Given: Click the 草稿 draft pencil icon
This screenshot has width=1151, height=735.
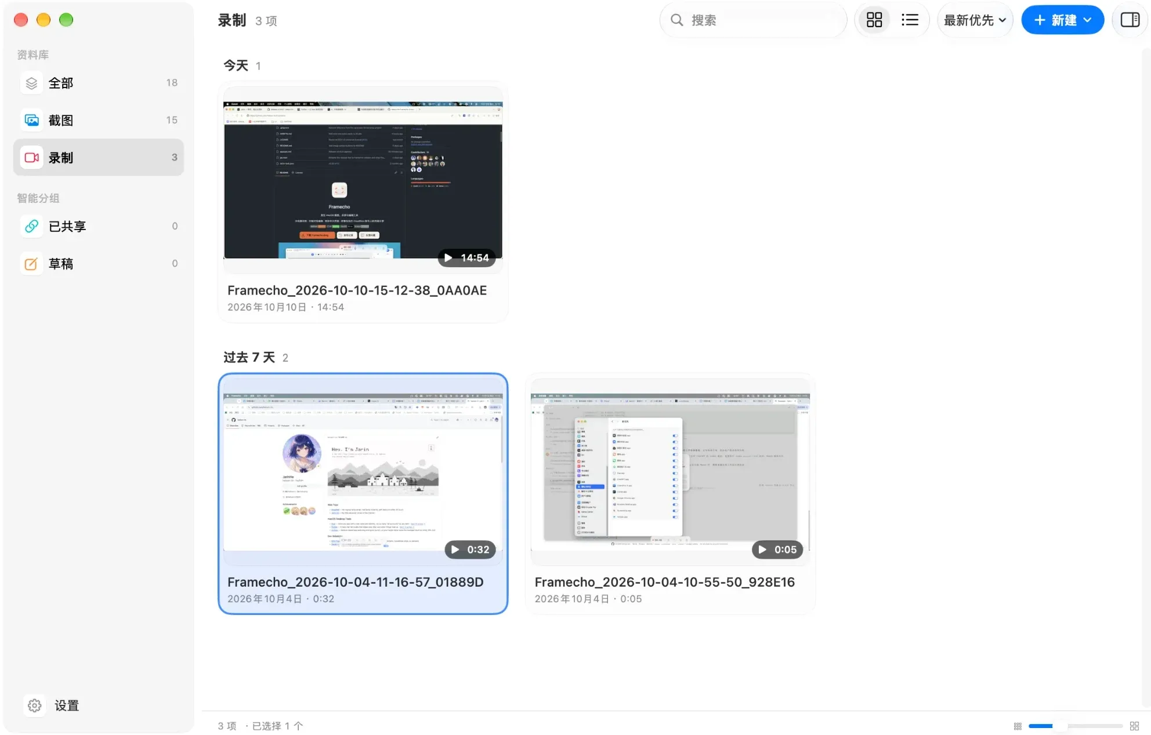Looking at the screenshot, I should coord(32,264).
